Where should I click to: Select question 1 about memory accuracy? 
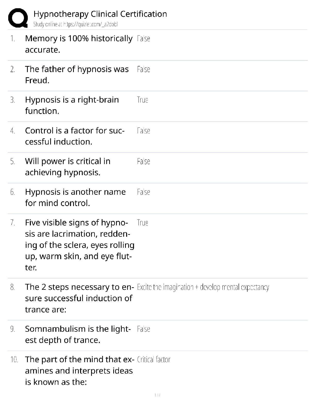(78, 44)
